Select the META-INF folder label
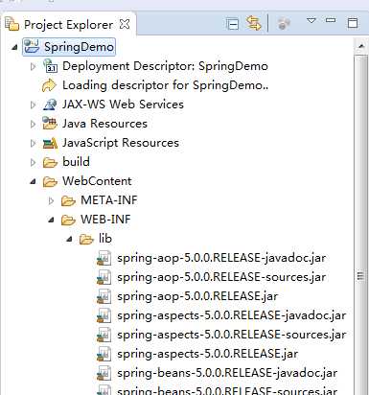This screenshot has height=395, width=369. tap(109, 200)
